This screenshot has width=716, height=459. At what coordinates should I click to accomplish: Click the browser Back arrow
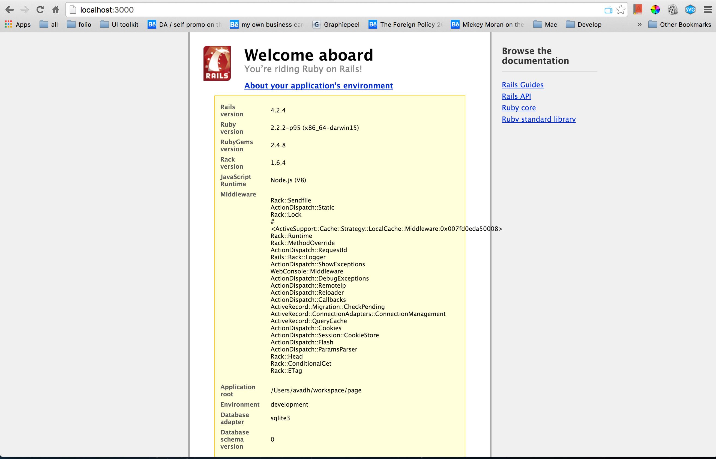click(10, 10)
